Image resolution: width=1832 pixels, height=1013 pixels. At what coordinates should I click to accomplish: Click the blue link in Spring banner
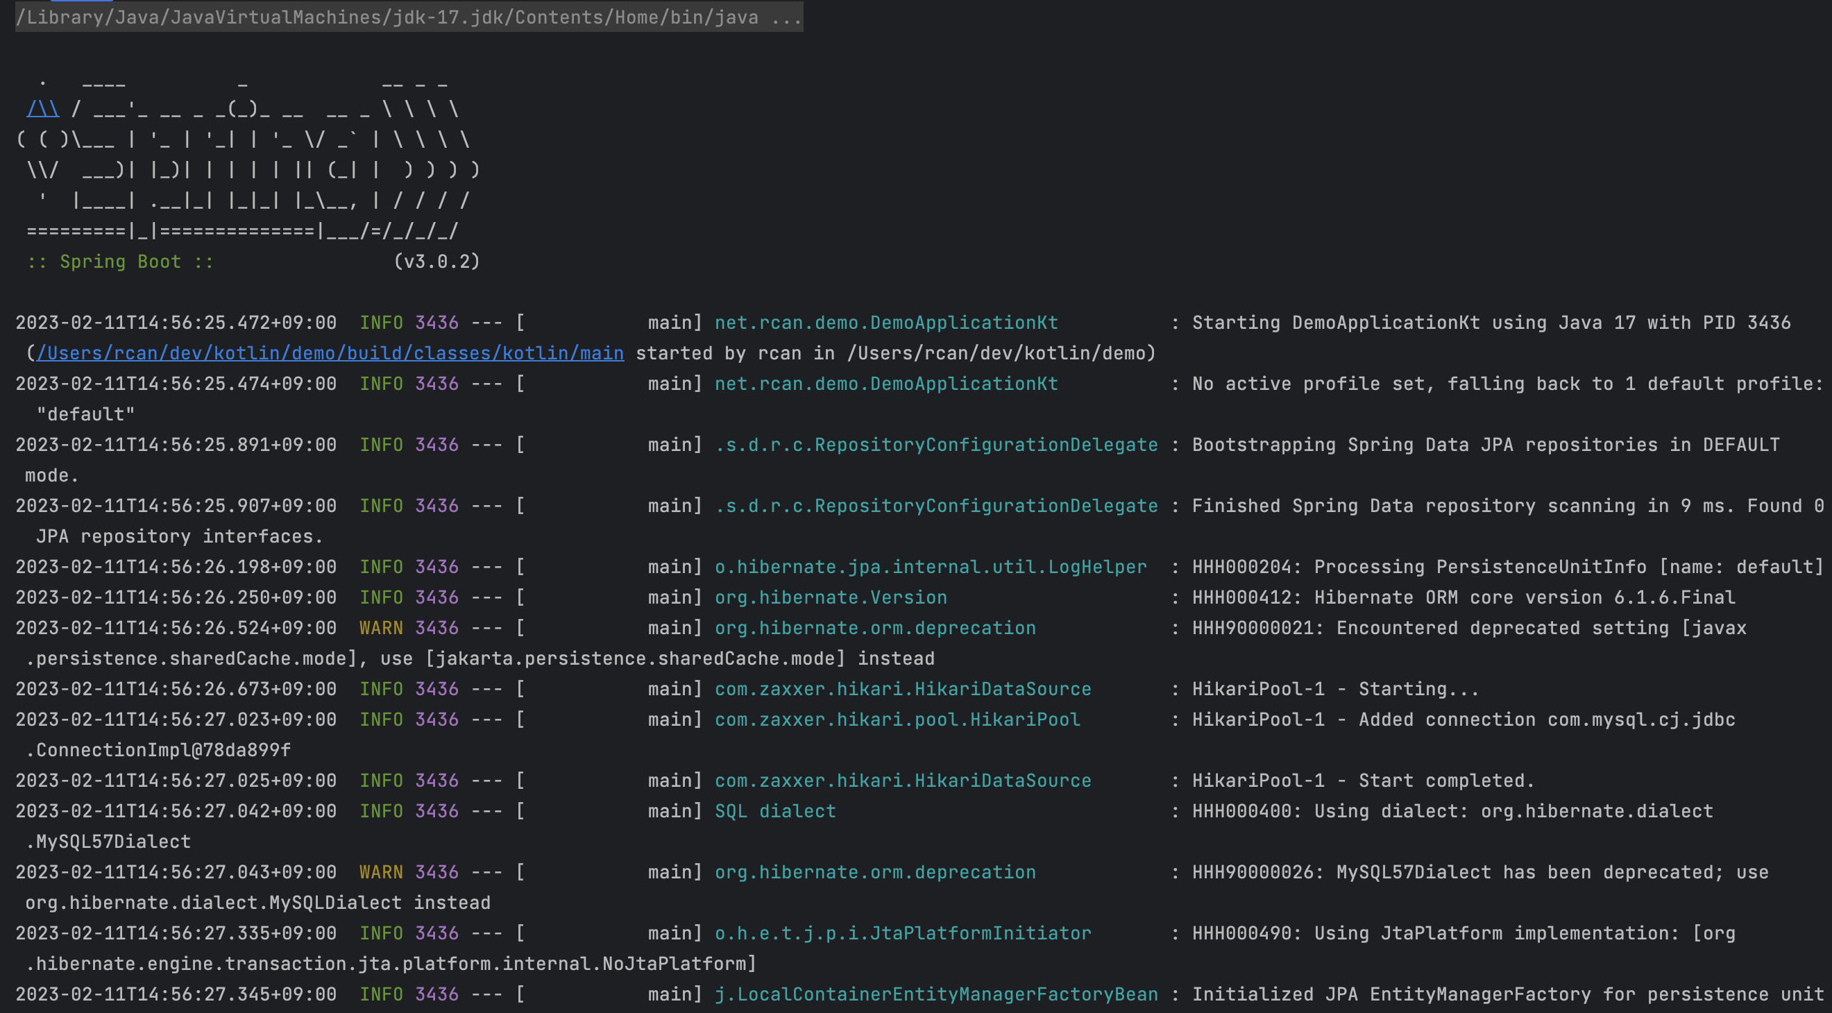[x=42, y=109]
